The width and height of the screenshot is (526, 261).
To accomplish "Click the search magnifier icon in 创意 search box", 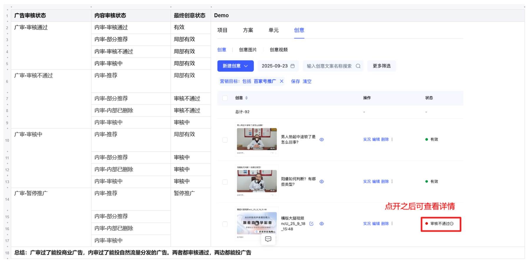I will click(358, 66).
